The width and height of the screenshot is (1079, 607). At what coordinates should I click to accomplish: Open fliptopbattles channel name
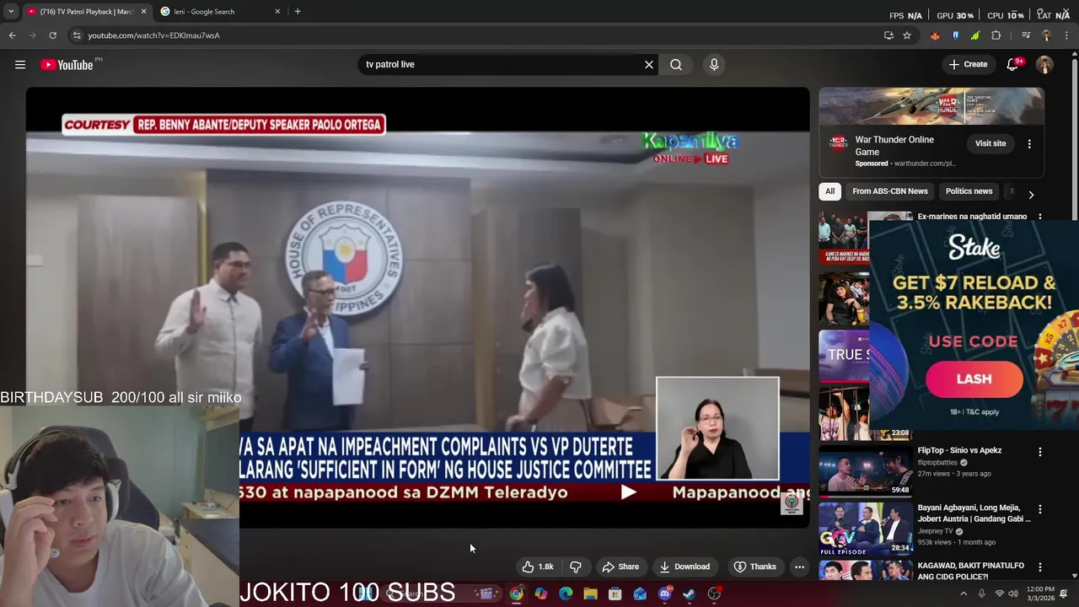coord(937,463)
